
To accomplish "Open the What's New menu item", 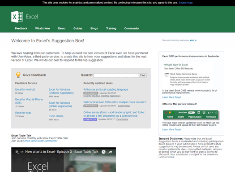I will point(43,28).
